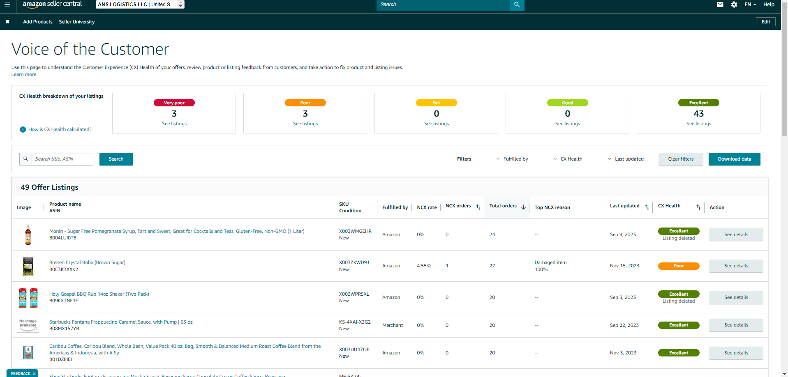Select the ASIN B0C3K3XXK2 text
Viewport: 788px width, 377px height.
[64, 269]
